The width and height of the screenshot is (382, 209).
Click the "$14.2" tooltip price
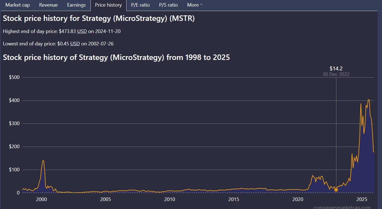coord(336,68)
